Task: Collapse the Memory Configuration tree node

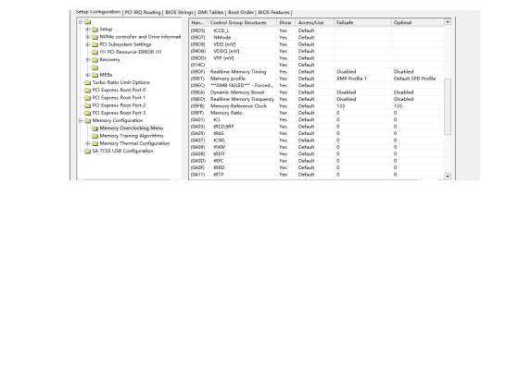Action: [x=81, y=121]
